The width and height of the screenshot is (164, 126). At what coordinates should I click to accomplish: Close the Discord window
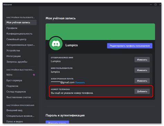pos(160,4)
